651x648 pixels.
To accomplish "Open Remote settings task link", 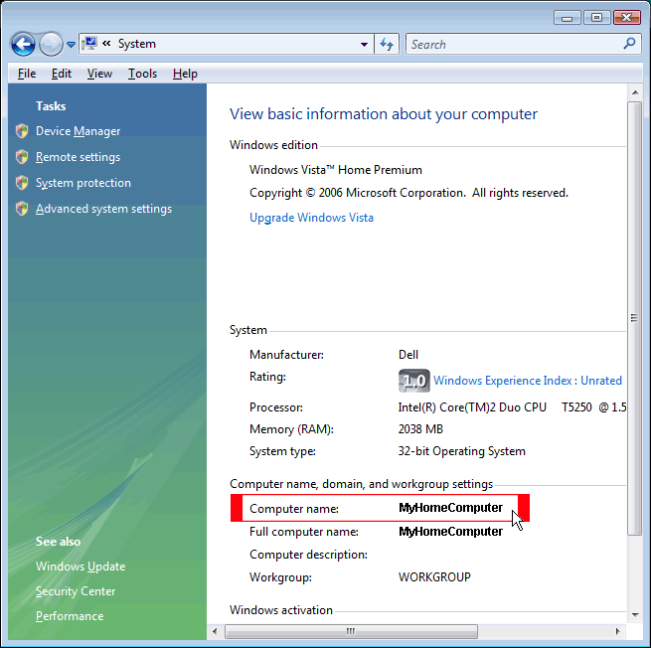I will [x=79, y=157].
